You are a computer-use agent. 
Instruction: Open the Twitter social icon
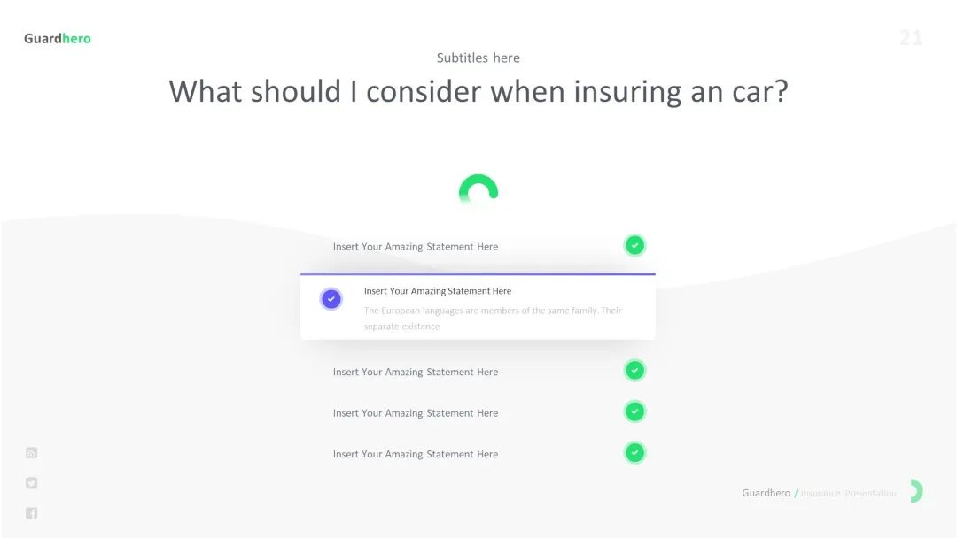click(x=32, y=483)
